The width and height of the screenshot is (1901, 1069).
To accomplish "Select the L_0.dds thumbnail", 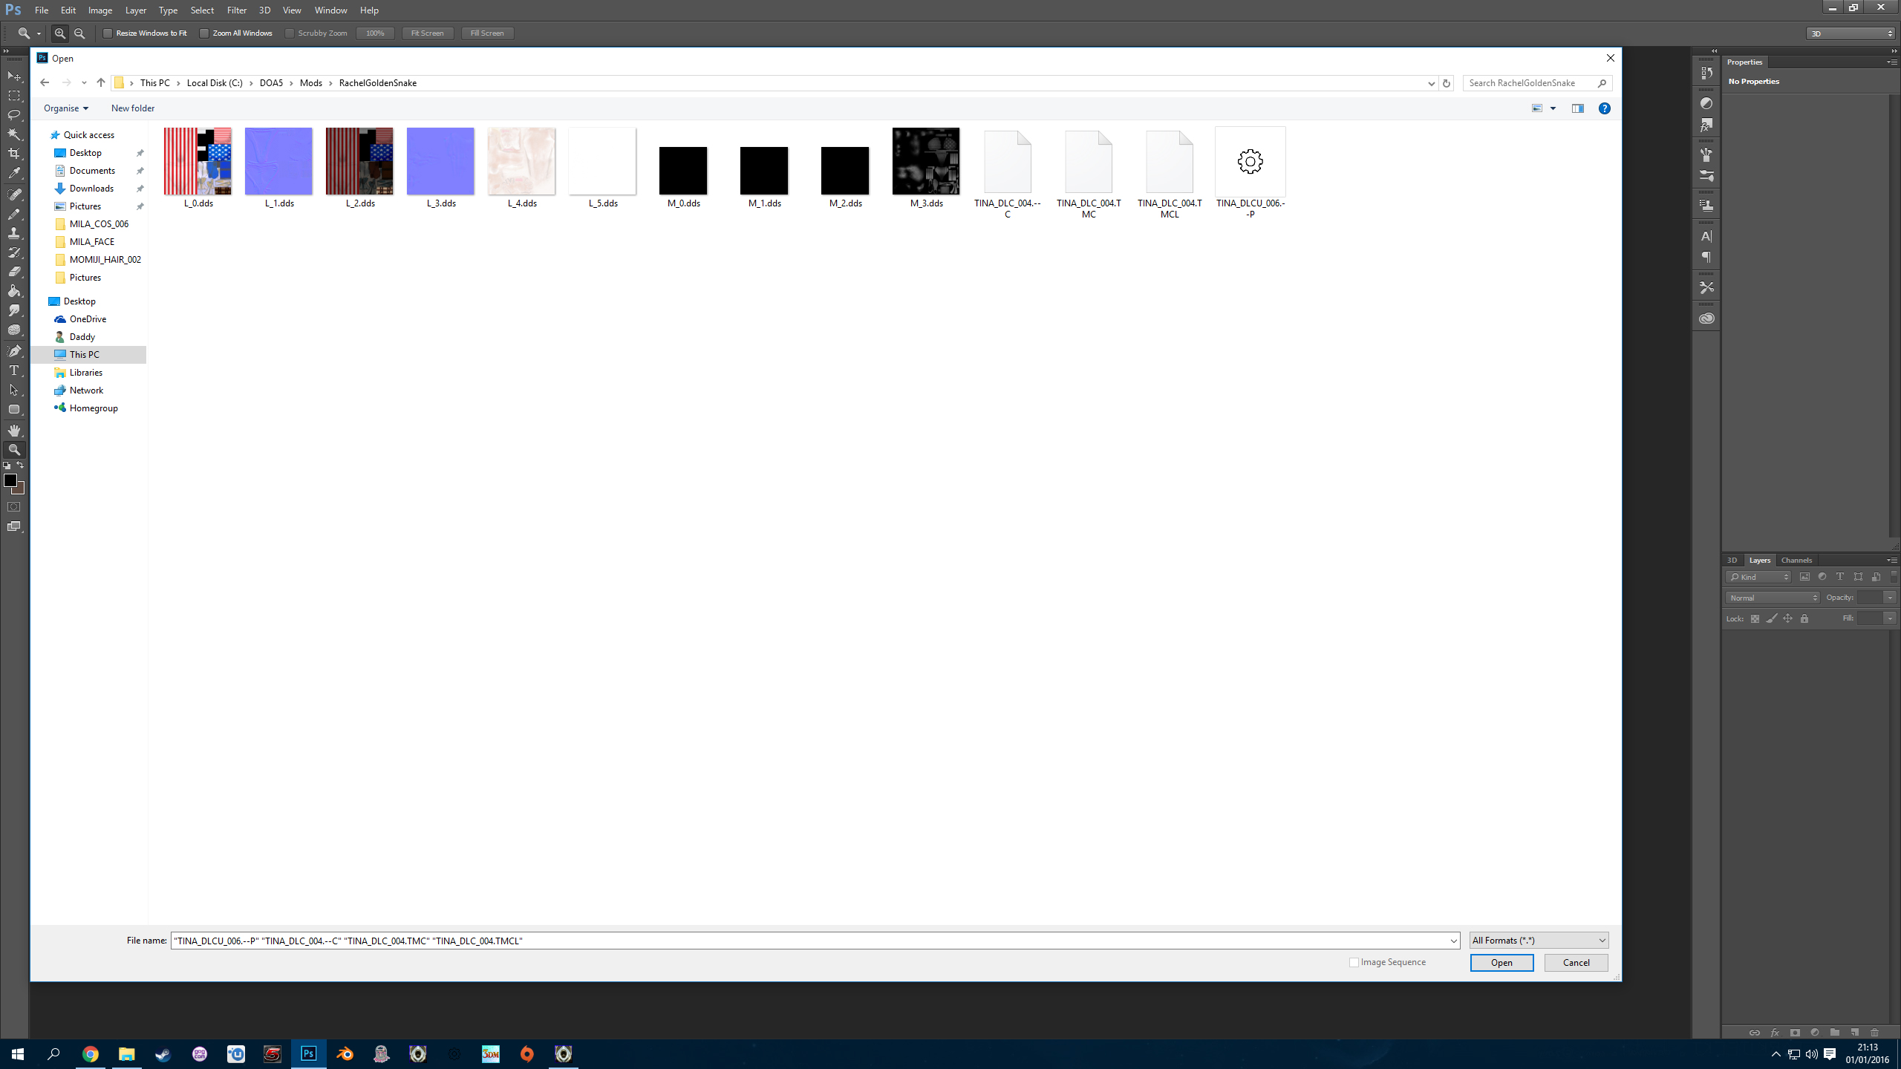I will 198,161.
